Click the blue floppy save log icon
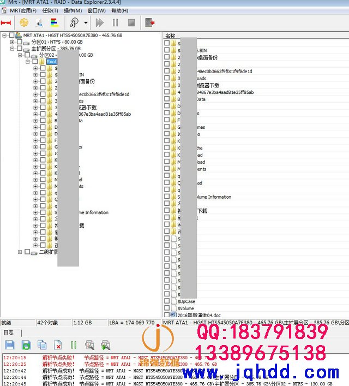 pos(10,345)
